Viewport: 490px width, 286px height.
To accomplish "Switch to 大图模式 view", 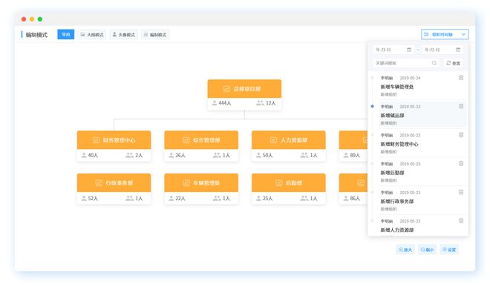I will 92,35.
